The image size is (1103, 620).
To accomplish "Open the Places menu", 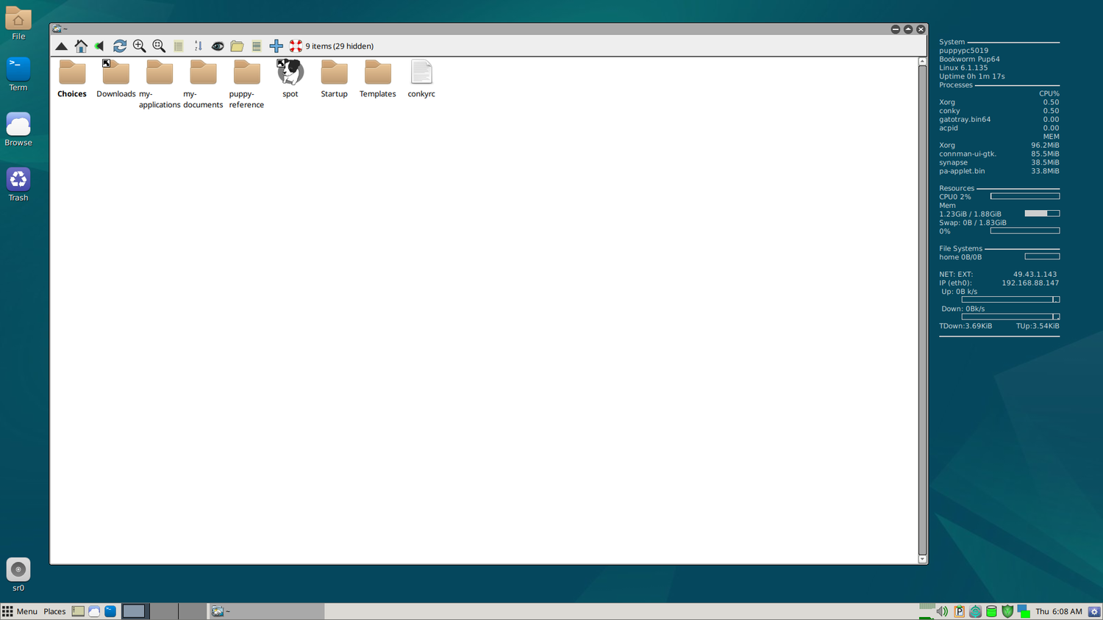I will click(54, 611).
